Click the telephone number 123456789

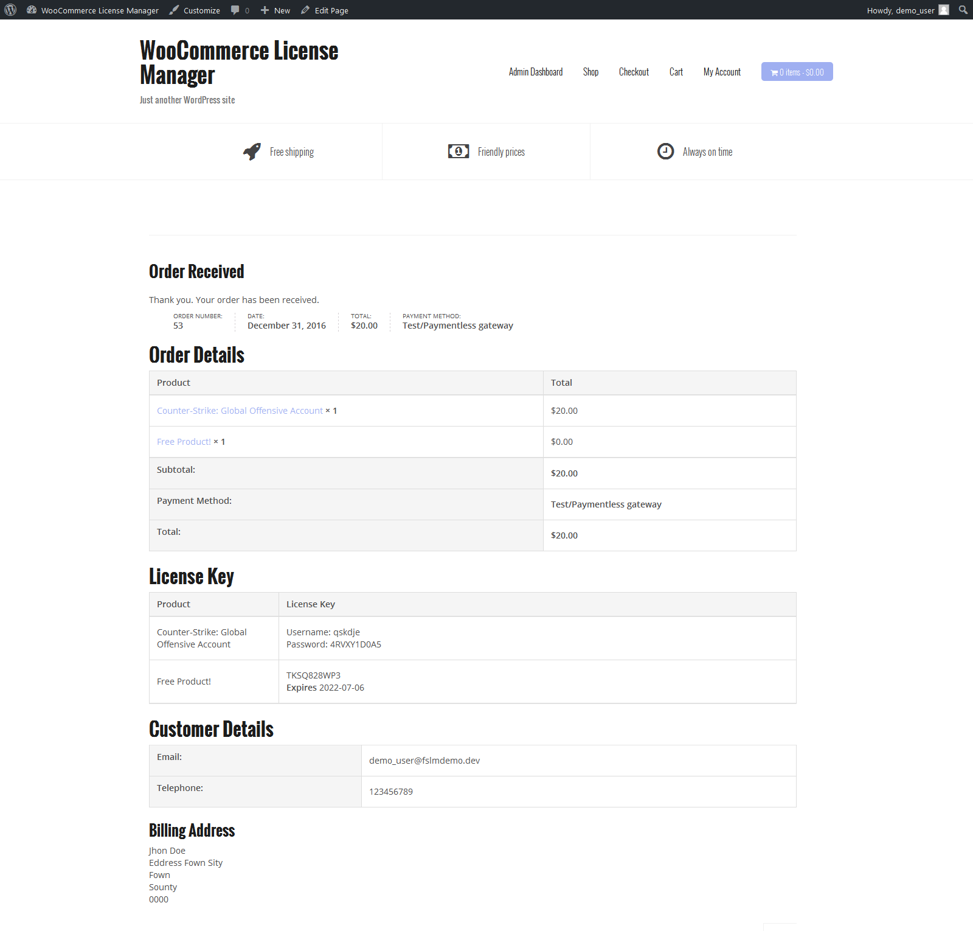[x=391, y=792]
